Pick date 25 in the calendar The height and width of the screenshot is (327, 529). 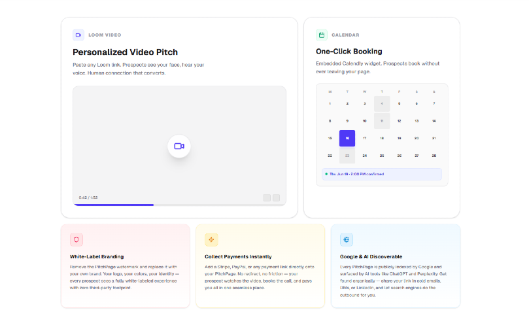pyautogui.click(x=382, y=156)
